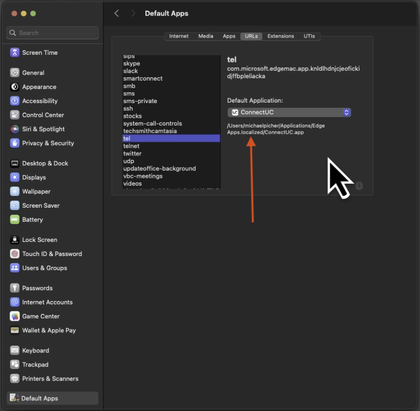Click Touch ID & Password fingerprint icon
This screenshot has width=420, height=411.
click(15, 254)
